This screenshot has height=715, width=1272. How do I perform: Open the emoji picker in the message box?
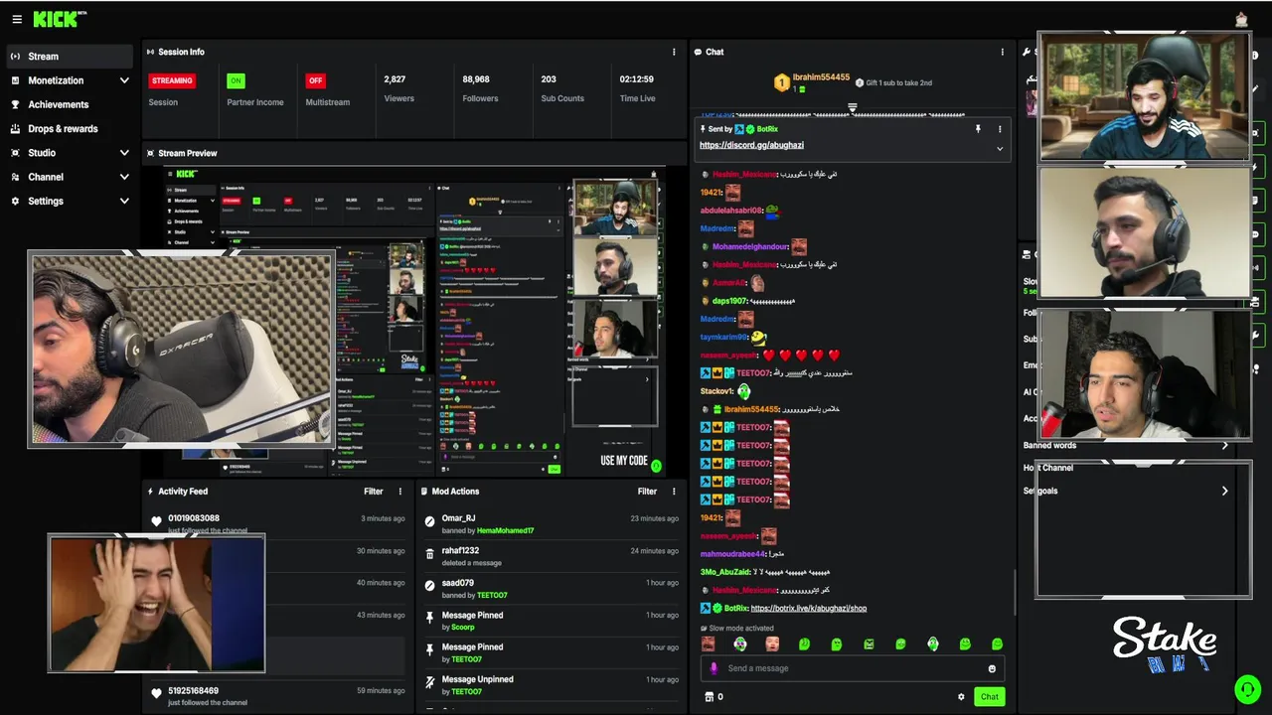pos(992,668)
